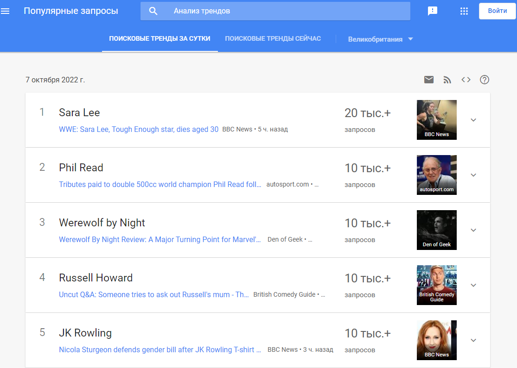Expand the Russell Howard trend row
This screenshot has width=517, height=368.
473,285
